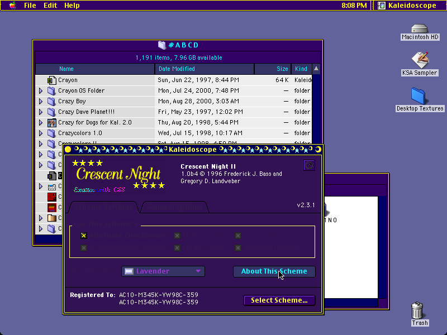
Task: Click the '1,191 items, 7.96 GB available' info line
Action: point(179,58)
